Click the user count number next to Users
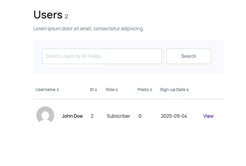The width and height of the screenshot is (246, 166). pyautogui.click(x=66, y=16)
